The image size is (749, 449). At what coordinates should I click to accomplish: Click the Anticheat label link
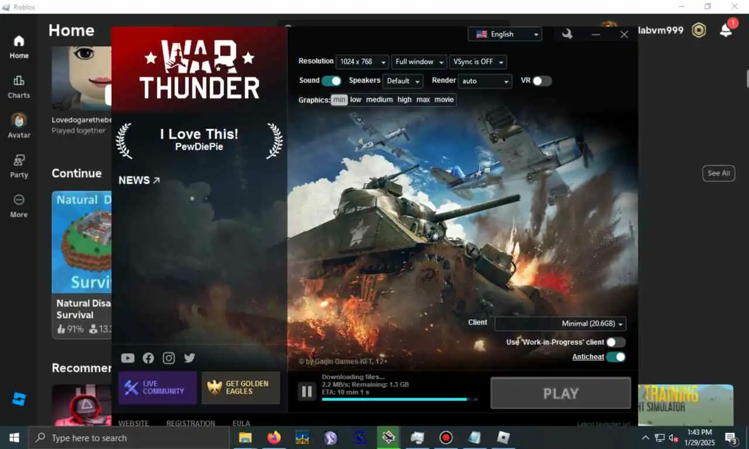tap(588, 357)
